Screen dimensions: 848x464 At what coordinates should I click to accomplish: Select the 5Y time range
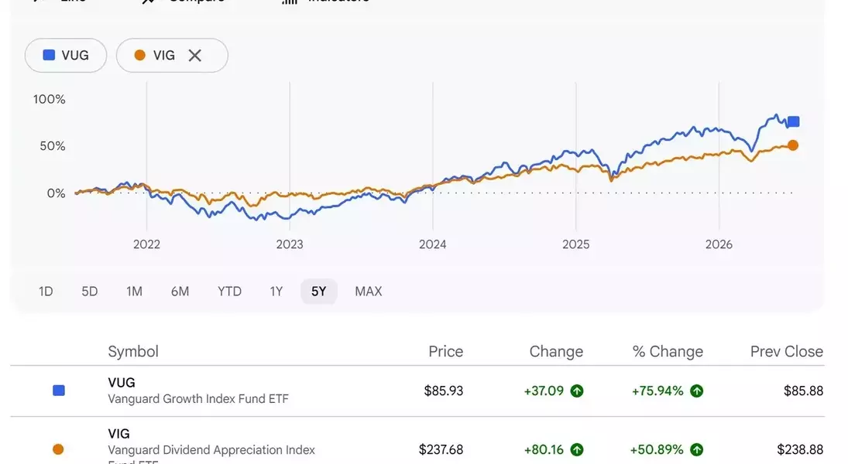(x=318, y=292)
